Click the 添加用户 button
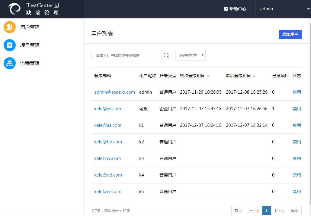The image size is (311, 216). point(290,34)
